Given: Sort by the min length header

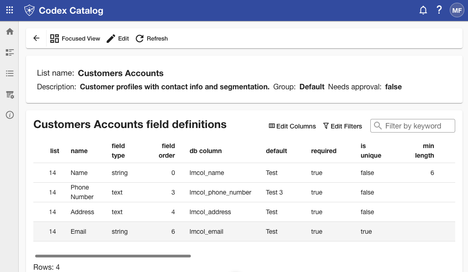Looking at the screenshot, I should coord(425,151).
